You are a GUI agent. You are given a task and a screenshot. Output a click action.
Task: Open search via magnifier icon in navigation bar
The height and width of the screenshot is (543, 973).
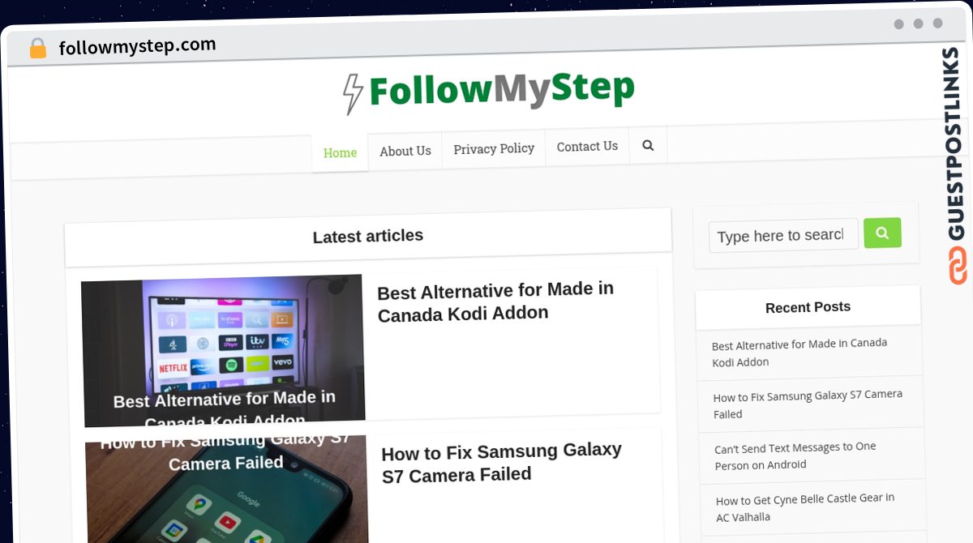pyautogui.click(x=648, y=146)
